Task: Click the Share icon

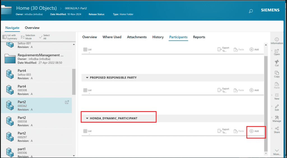Action: tap(277, 129)
